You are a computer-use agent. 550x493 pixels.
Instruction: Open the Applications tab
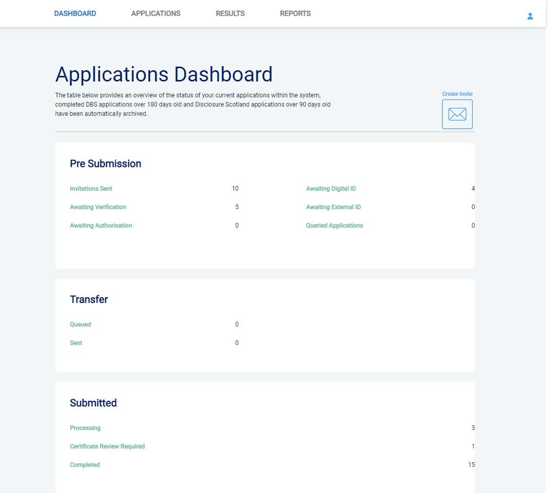155,14
